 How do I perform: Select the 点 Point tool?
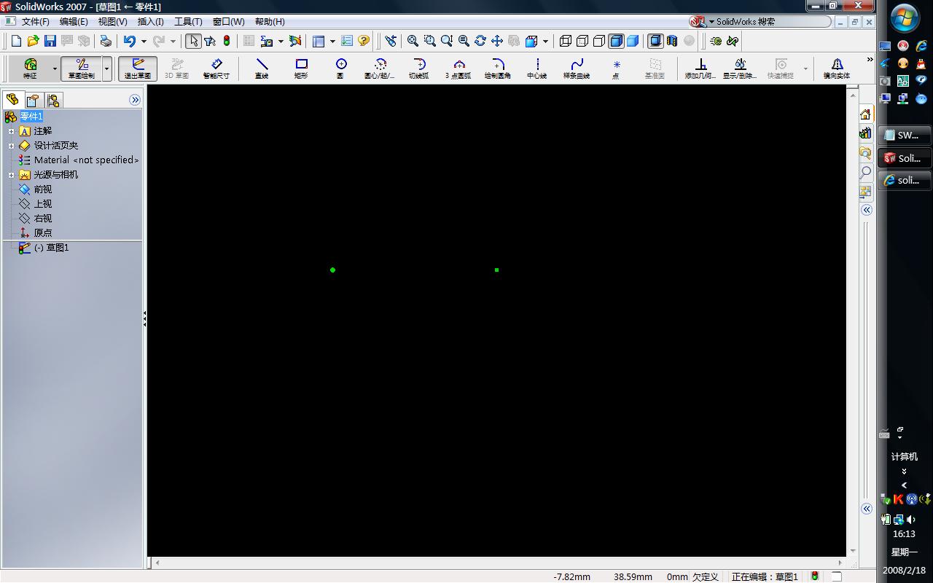pos(616,69)
